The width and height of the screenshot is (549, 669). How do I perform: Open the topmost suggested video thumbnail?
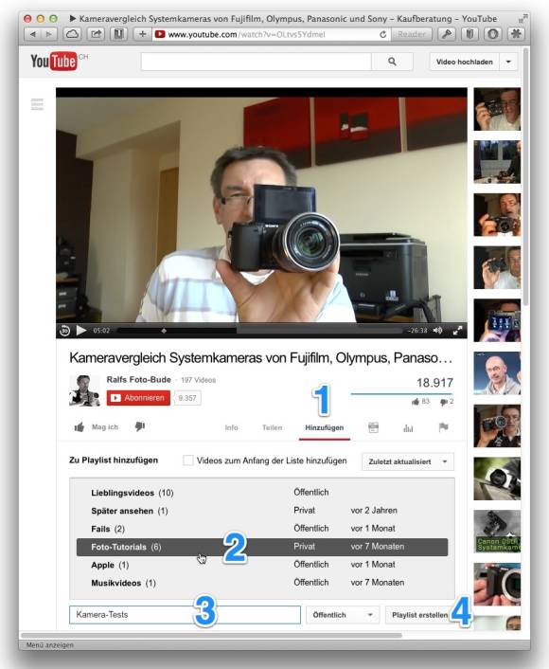497,109
